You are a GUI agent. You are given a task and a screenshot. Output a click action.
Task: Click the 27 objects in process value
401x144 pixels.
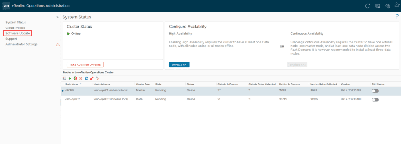[219, 91]
